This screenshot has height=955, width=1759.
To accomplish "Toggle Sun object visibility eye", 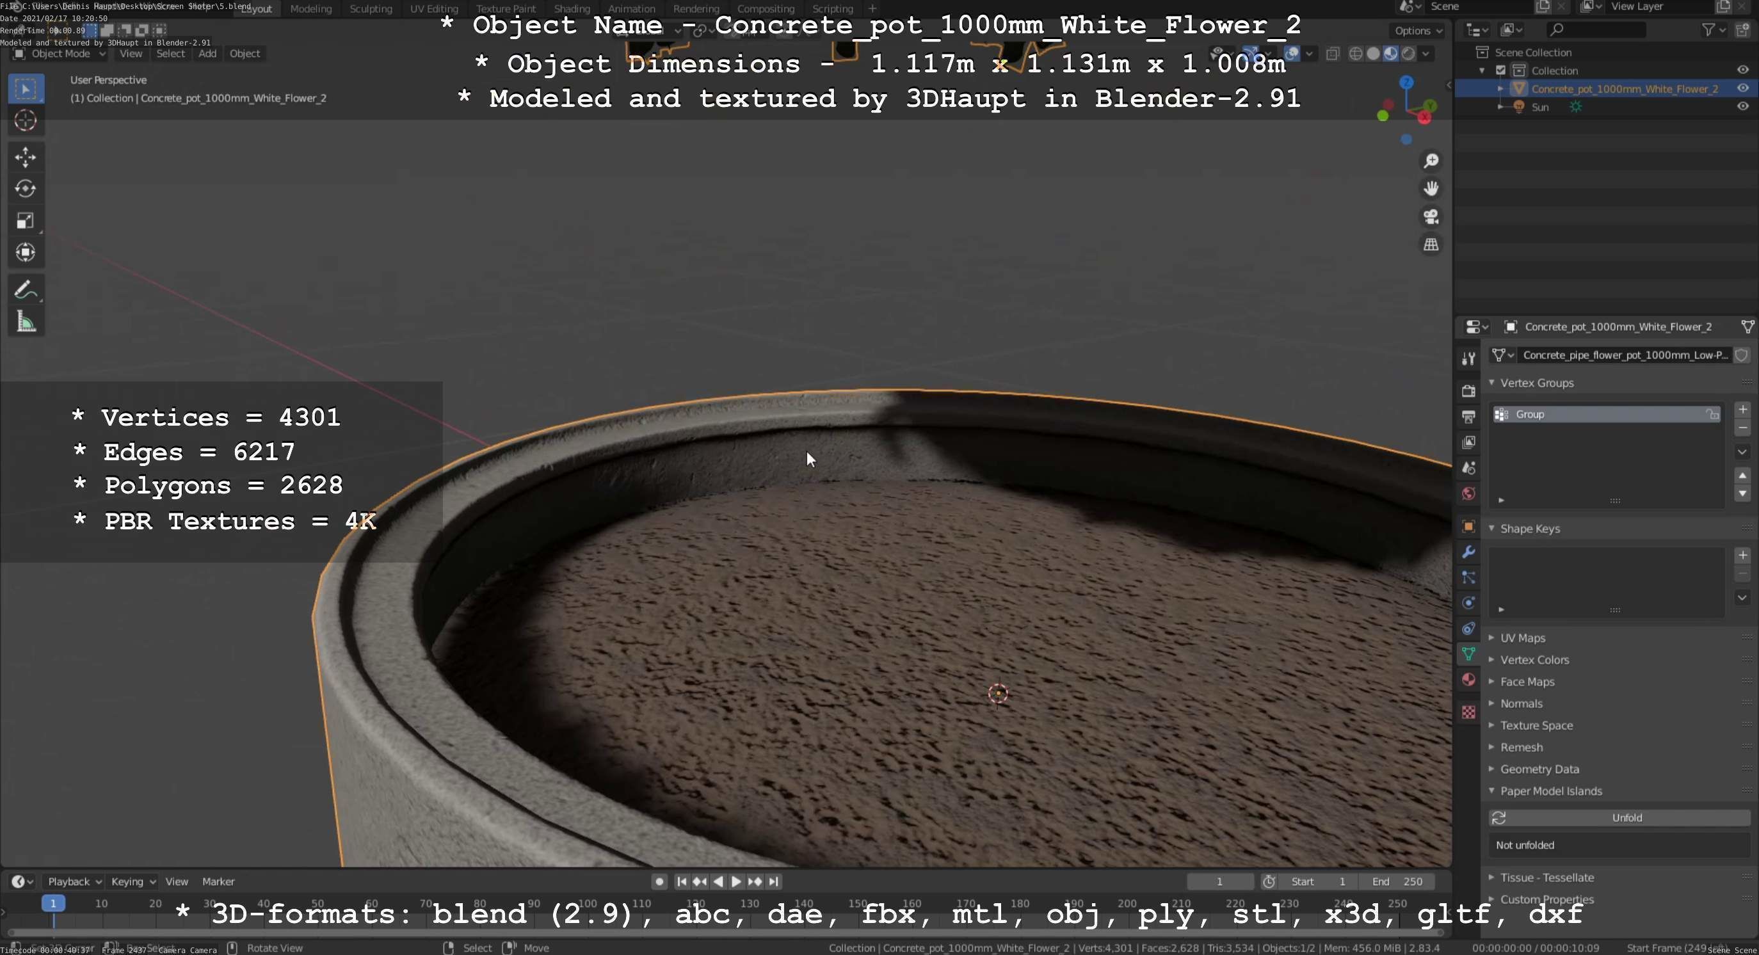I will pos(1742,106).
